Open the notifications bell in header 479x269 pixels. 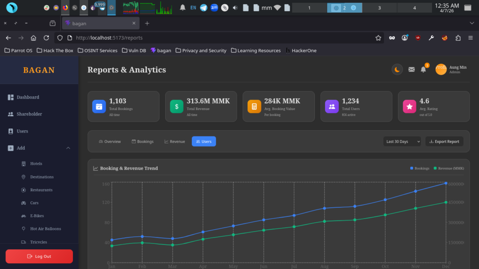pos(423,70)
